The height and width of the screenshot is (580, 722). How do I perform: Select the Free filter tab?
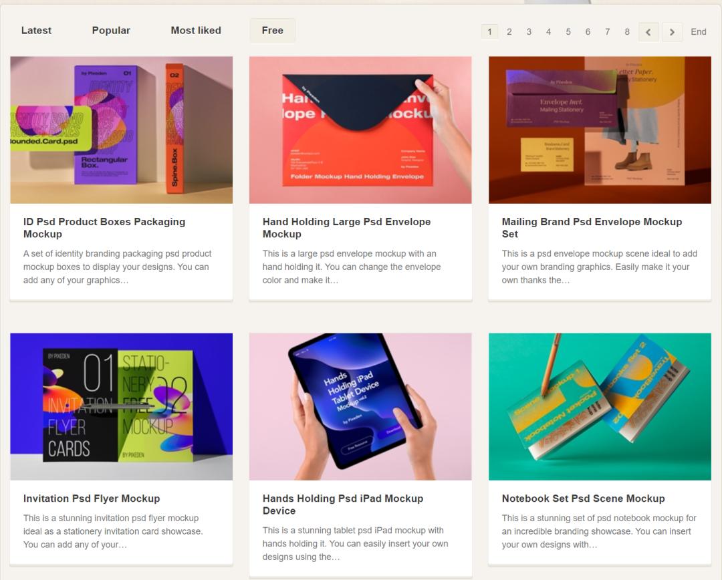pyautogui.click(x=273, y=30)
